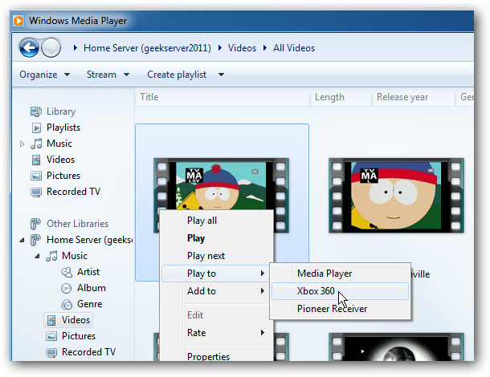Click Home Server Videos film icon
490x377 pixels.
tap(51, 320)
